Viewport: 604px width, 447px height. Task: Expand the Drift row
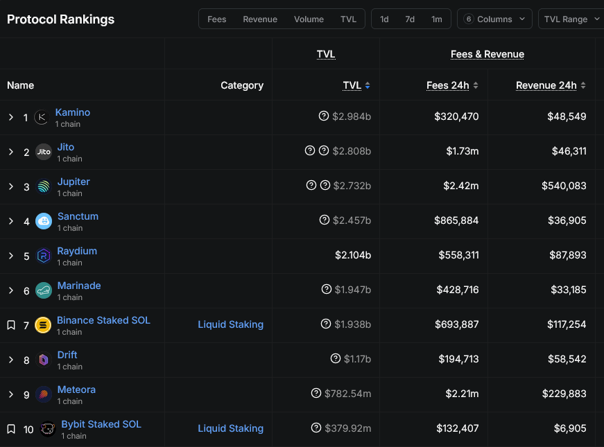[x=11, y=360]
